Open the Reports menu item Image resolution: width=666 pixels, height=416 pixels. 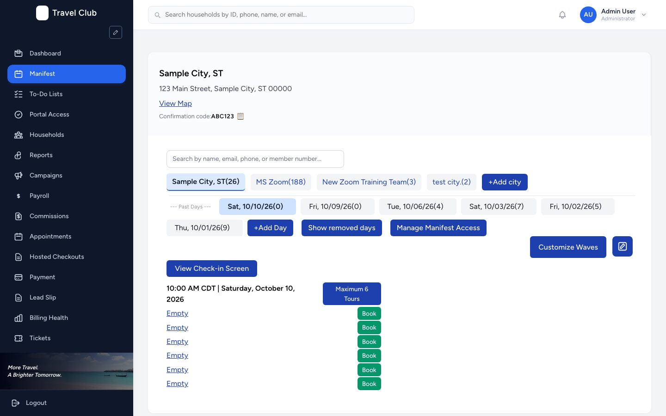click(x=67, y=155)
